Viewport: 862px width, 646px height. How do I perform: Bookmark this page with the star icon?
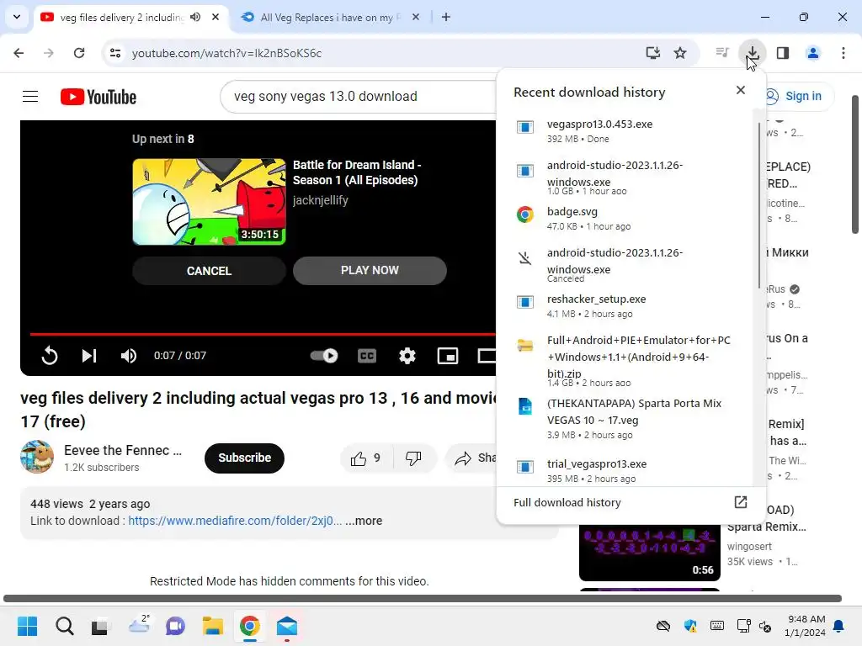coord(680,53)
